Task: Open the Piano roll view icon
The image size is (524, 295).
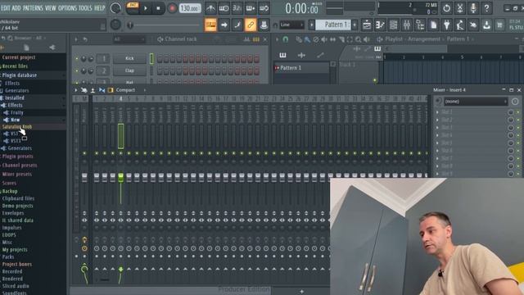Action: point(380,25)
